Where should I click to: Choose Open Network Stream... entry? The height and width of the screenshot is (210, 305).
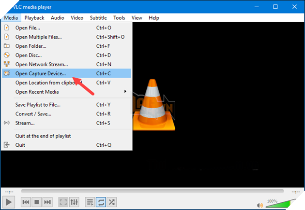66,64
